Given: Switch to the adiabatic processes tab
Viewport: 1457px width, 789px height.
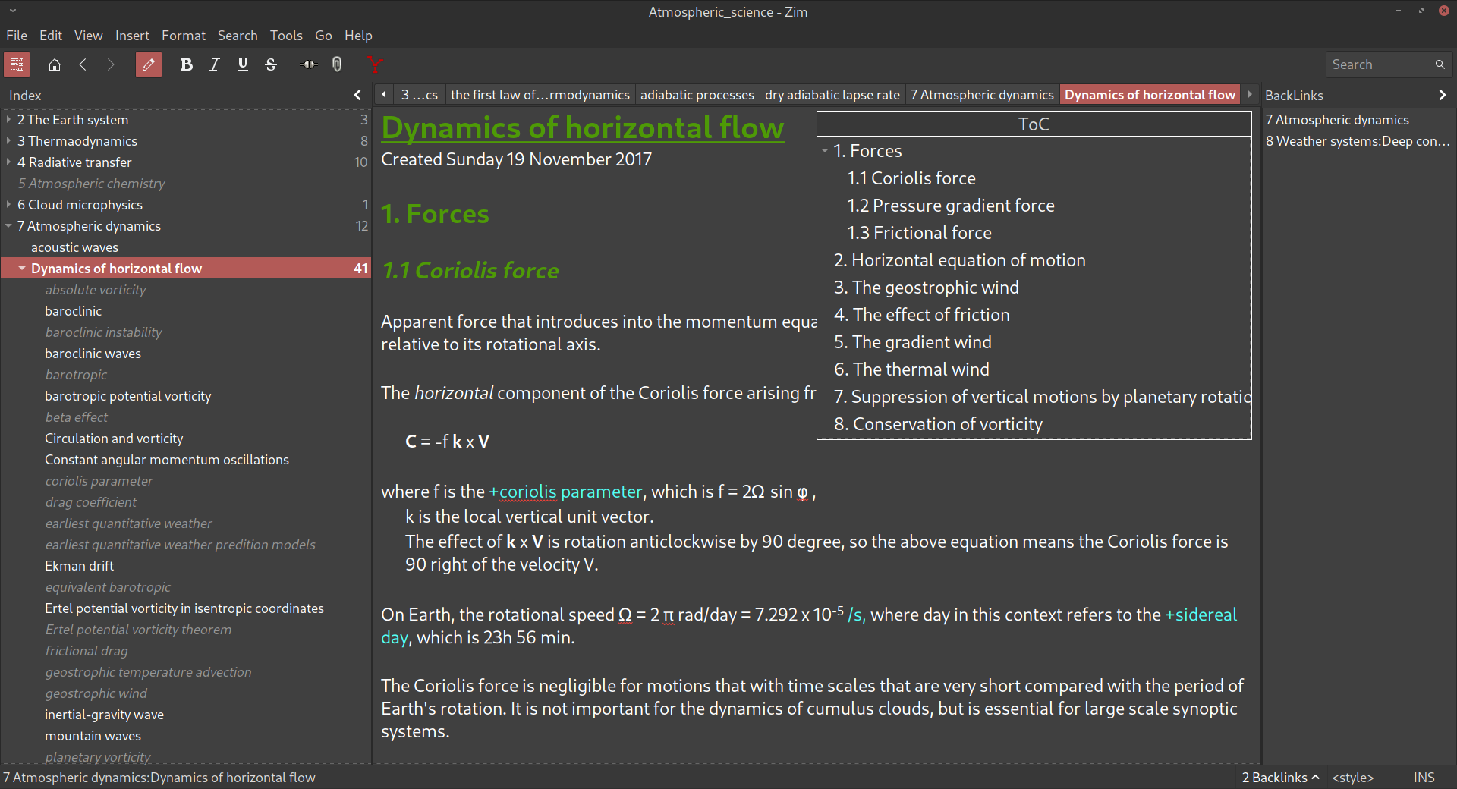Looking at the screenshot, I should point(697,94).
